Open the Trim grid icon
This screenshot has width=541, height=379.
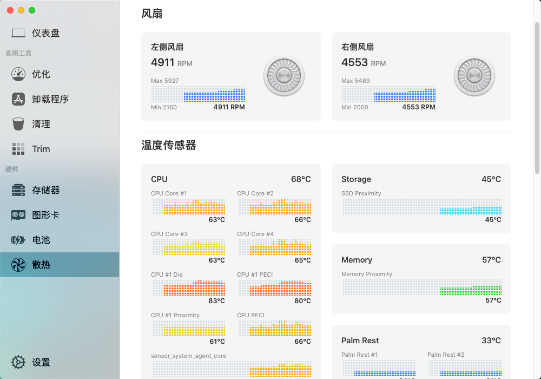click(18, 149)
